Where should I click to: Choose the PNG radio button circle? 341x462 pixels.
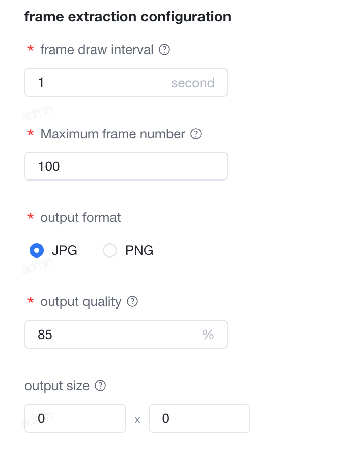tap(110, 250)
